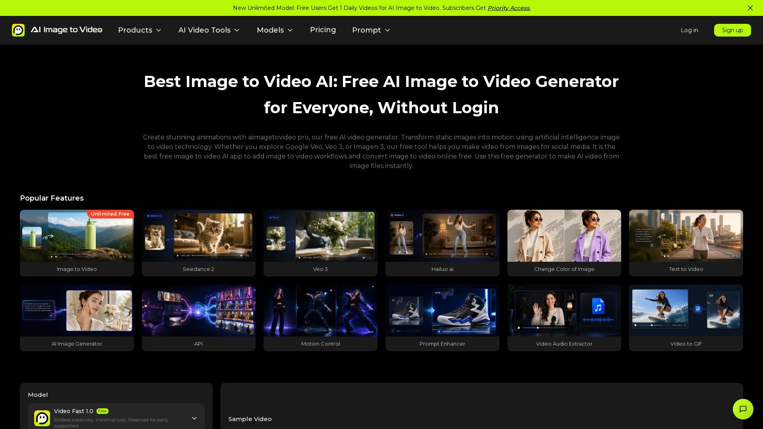Open the AI Image Generator card
The width and height of the screenshot is (763, 429).
77,318
